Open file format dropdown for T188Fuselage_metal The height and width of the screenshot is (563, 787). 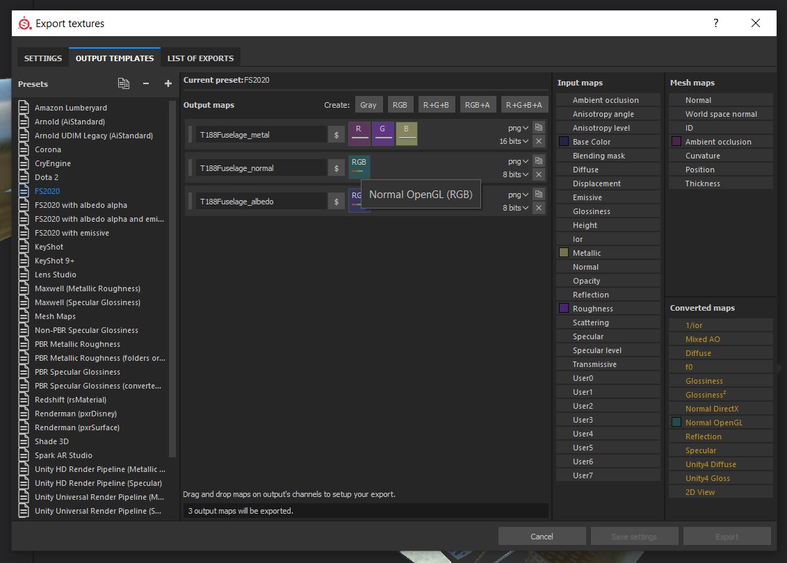pos(518,128)
